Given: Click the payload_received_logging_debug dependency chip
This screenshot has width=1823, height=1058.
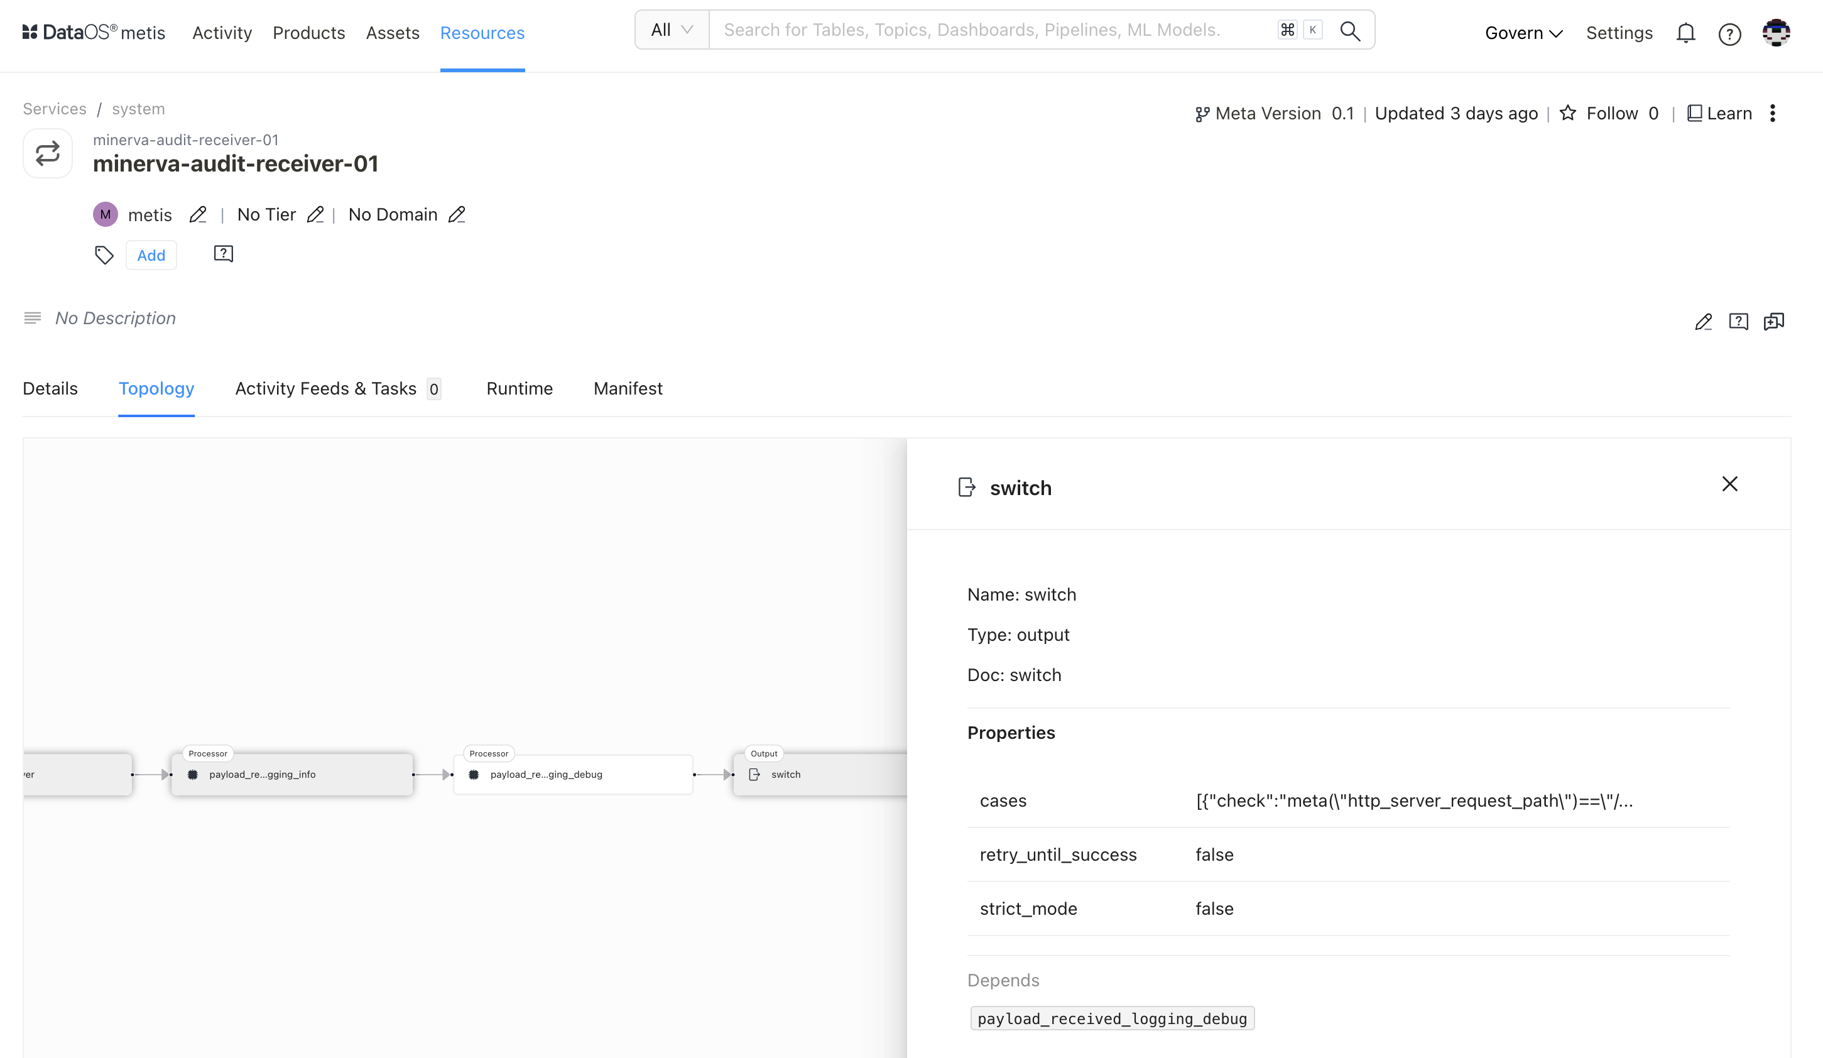Looking at the screenshot, I should point(1112,1018).
